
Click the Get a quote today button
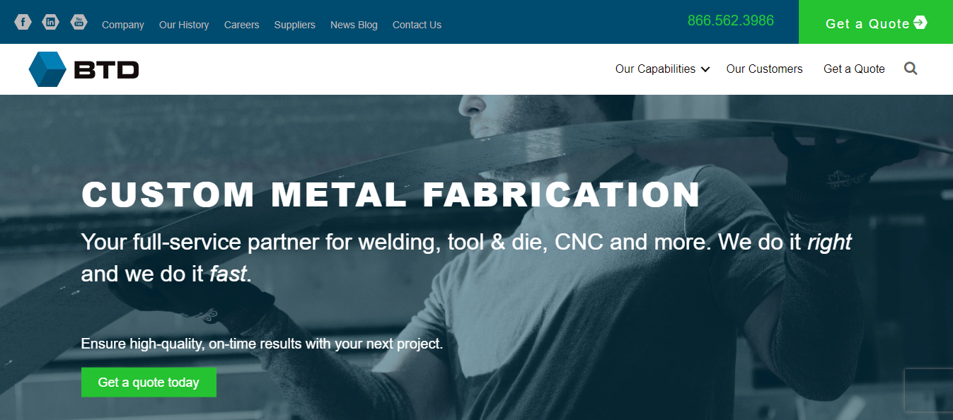149,383
